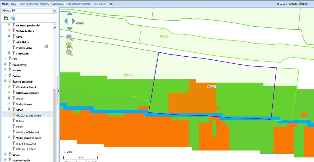Viewport: 314px width, 162px height.
Task: Click parcel label 4003/4 on map
Action: (x=212, y=87)
